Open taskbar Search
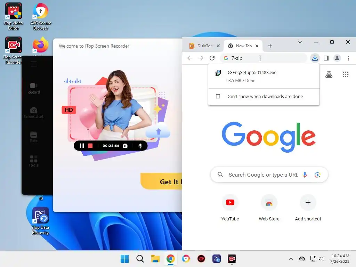 pyautogui.click(x=140, y=259)
